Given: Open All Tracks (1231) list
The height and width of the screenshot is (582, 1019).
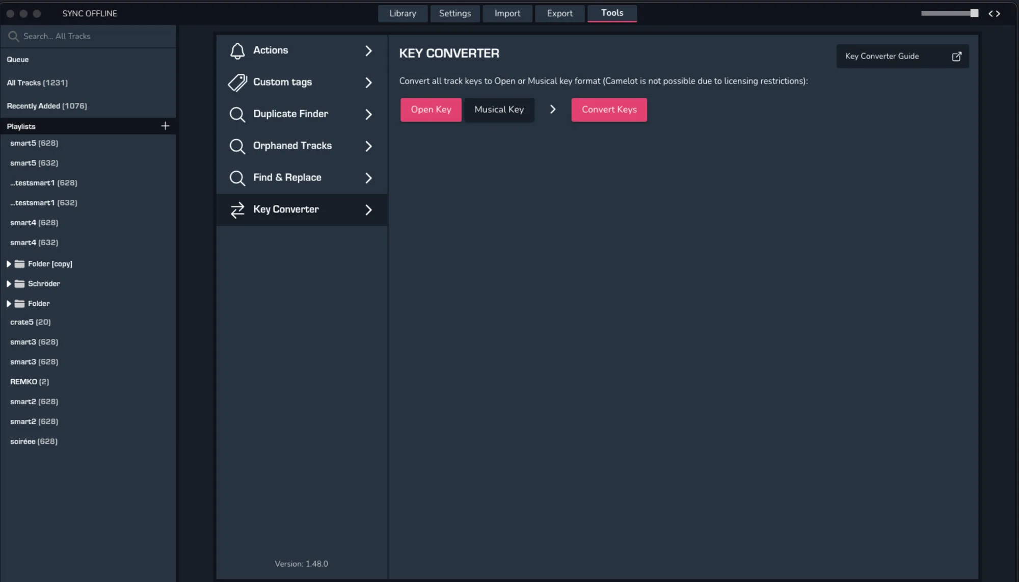Looking at the screenshot, I should [37, 83].
